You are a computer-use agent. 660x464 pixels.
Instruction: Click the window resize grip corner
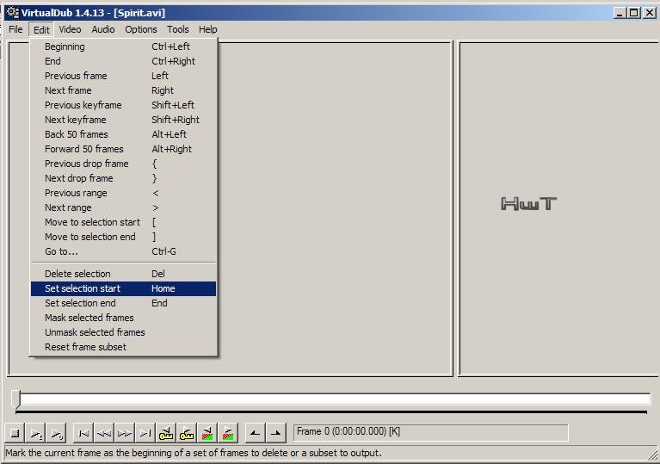(x=654, y=455)
